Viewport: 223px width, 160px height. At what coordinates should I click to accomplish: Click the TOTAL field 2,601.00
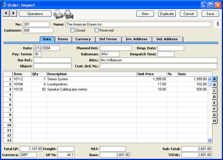pyautogui.click(x=197, y=155)
